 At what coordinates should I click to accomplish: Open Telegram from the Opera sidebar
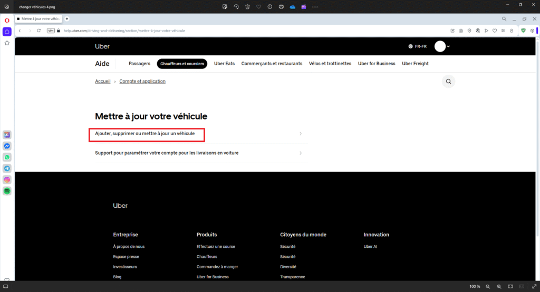[7, 168]
